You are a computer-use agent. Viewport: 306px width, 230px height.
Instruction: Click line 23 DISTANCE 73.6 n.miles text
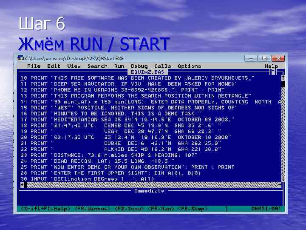[91, 155]
